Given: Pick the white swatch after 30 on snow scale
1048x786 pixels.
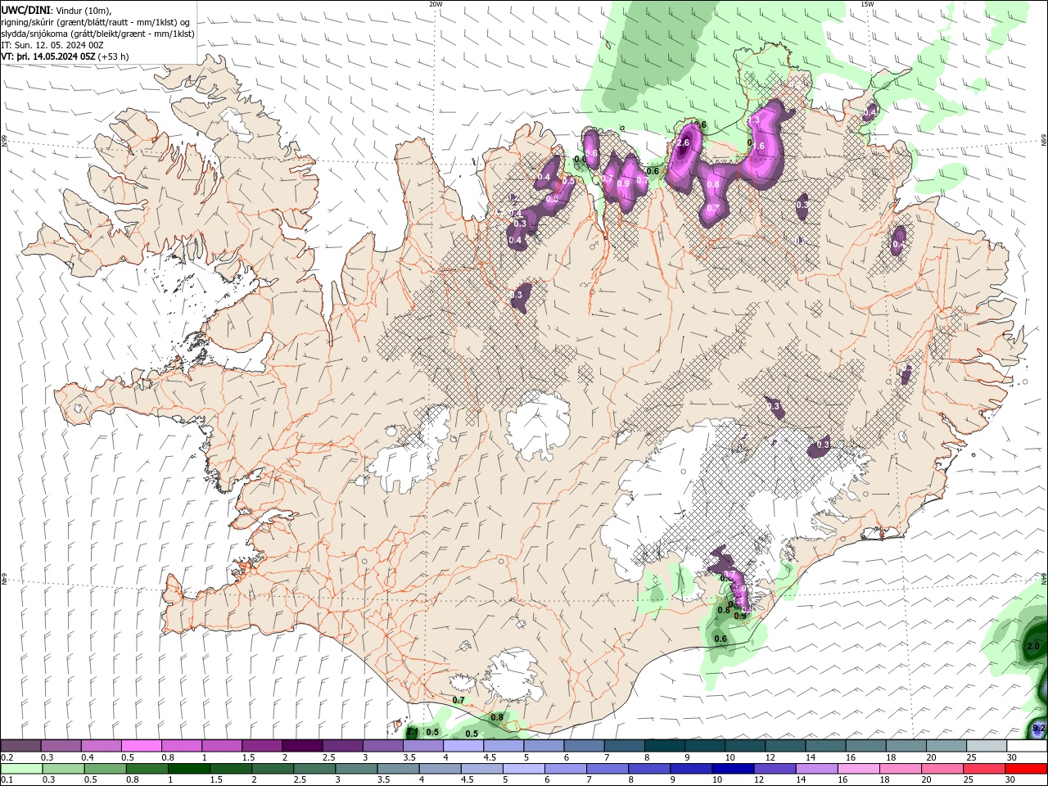Looking at the screenshot, I should [x=1027, y=746].
